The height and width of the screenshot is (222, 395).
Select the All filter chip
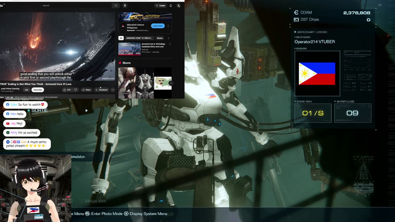(x=121, y=38)
